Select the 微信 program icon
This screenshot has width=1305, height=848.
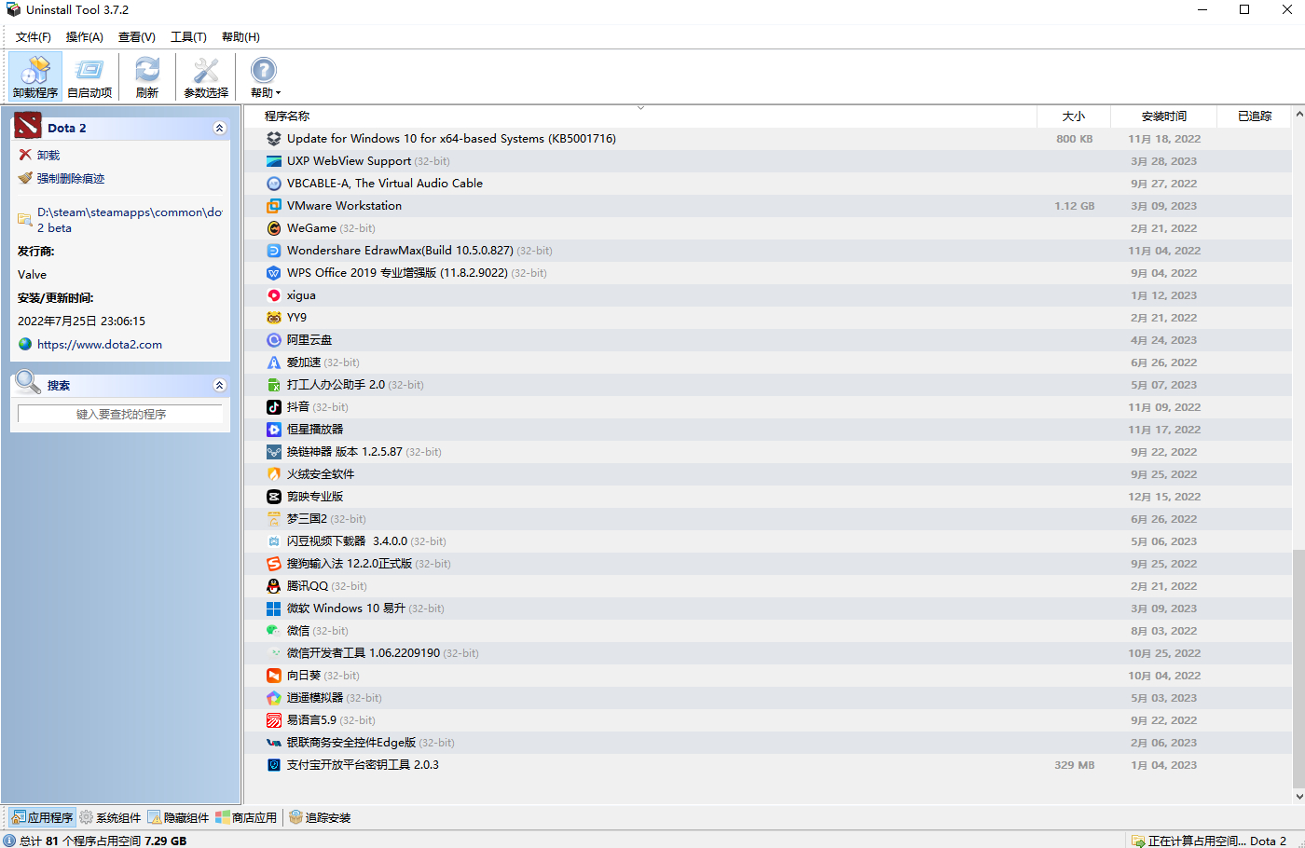274,631
